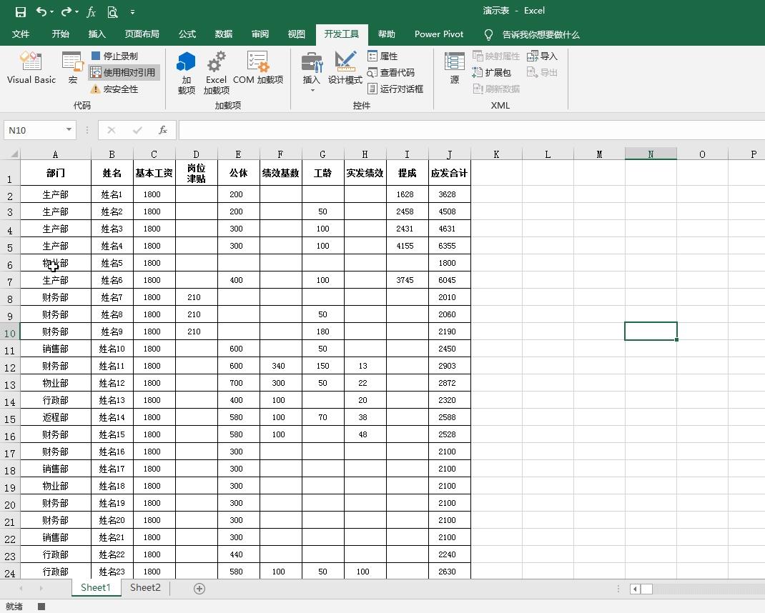765x613 pixels.
Task: Switch to the Data ribbon tab
Action: [223, 34]
